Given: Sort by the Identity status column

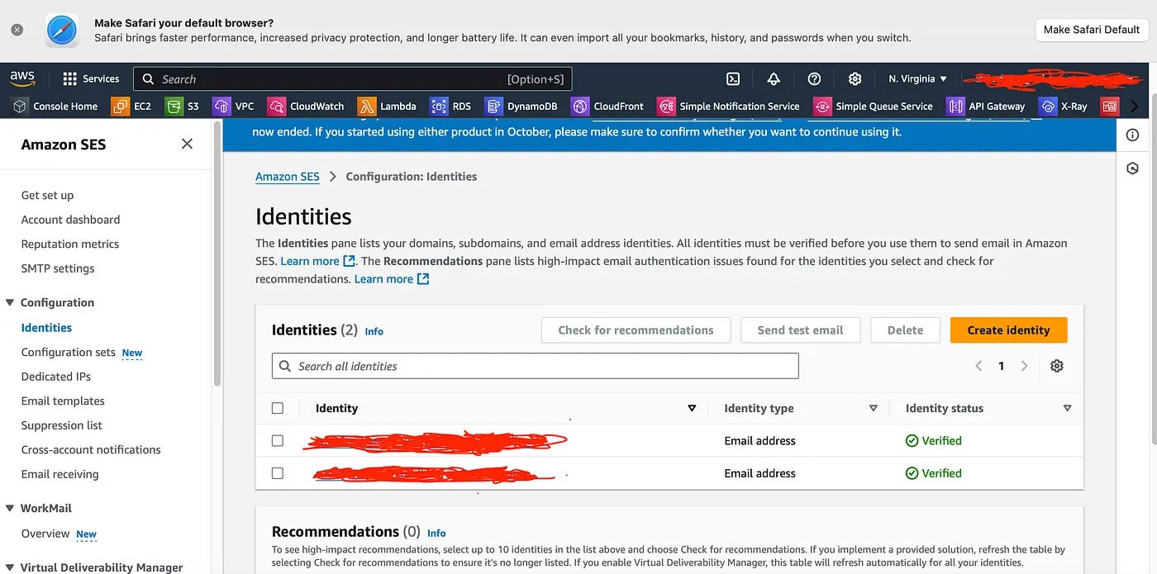Looking at the screenshot, I should (x=1067, y=408).
